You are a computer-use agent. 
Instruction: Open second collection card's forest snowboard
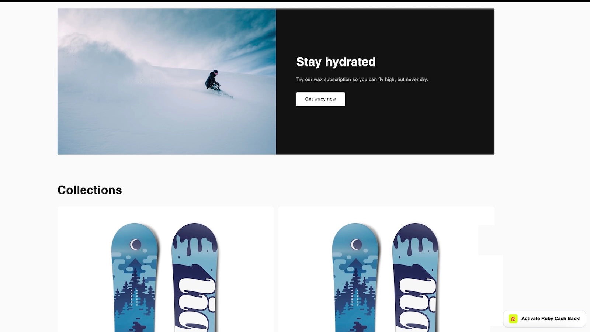click(x=355, y=277)
